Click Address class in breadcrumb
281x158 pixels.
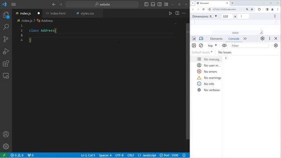pyautogui.click(x=47, y=21)
